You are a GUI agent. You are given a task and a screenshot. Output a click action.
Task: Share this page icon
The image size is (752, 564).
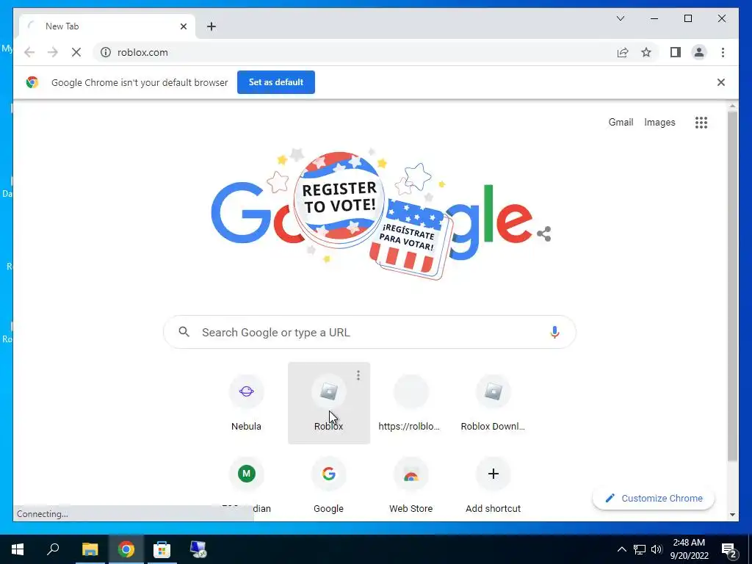click(623, 52)
